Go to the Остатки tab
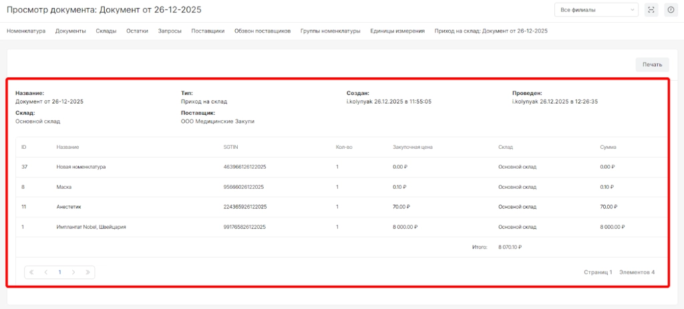The height and width of the screenshot is (309, 684). pos(137,31)
